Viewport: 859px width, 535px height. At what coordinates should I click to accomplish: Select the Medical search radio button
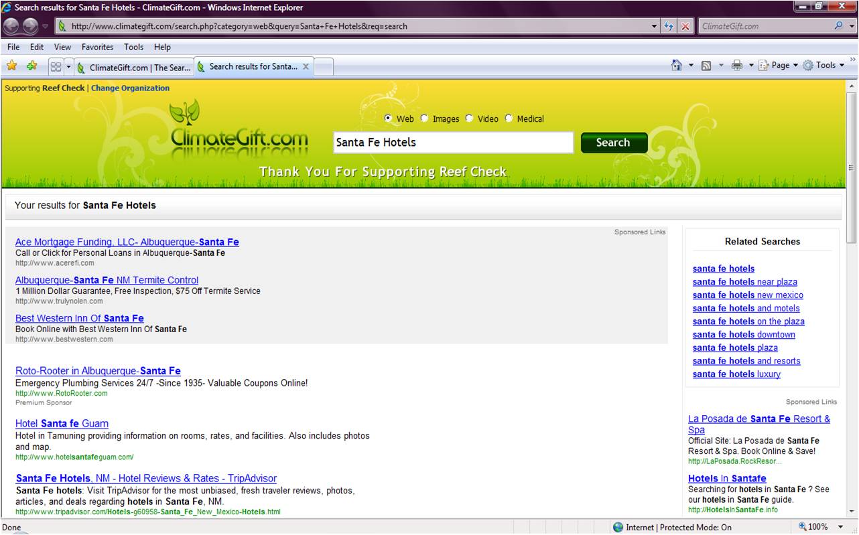509,119
